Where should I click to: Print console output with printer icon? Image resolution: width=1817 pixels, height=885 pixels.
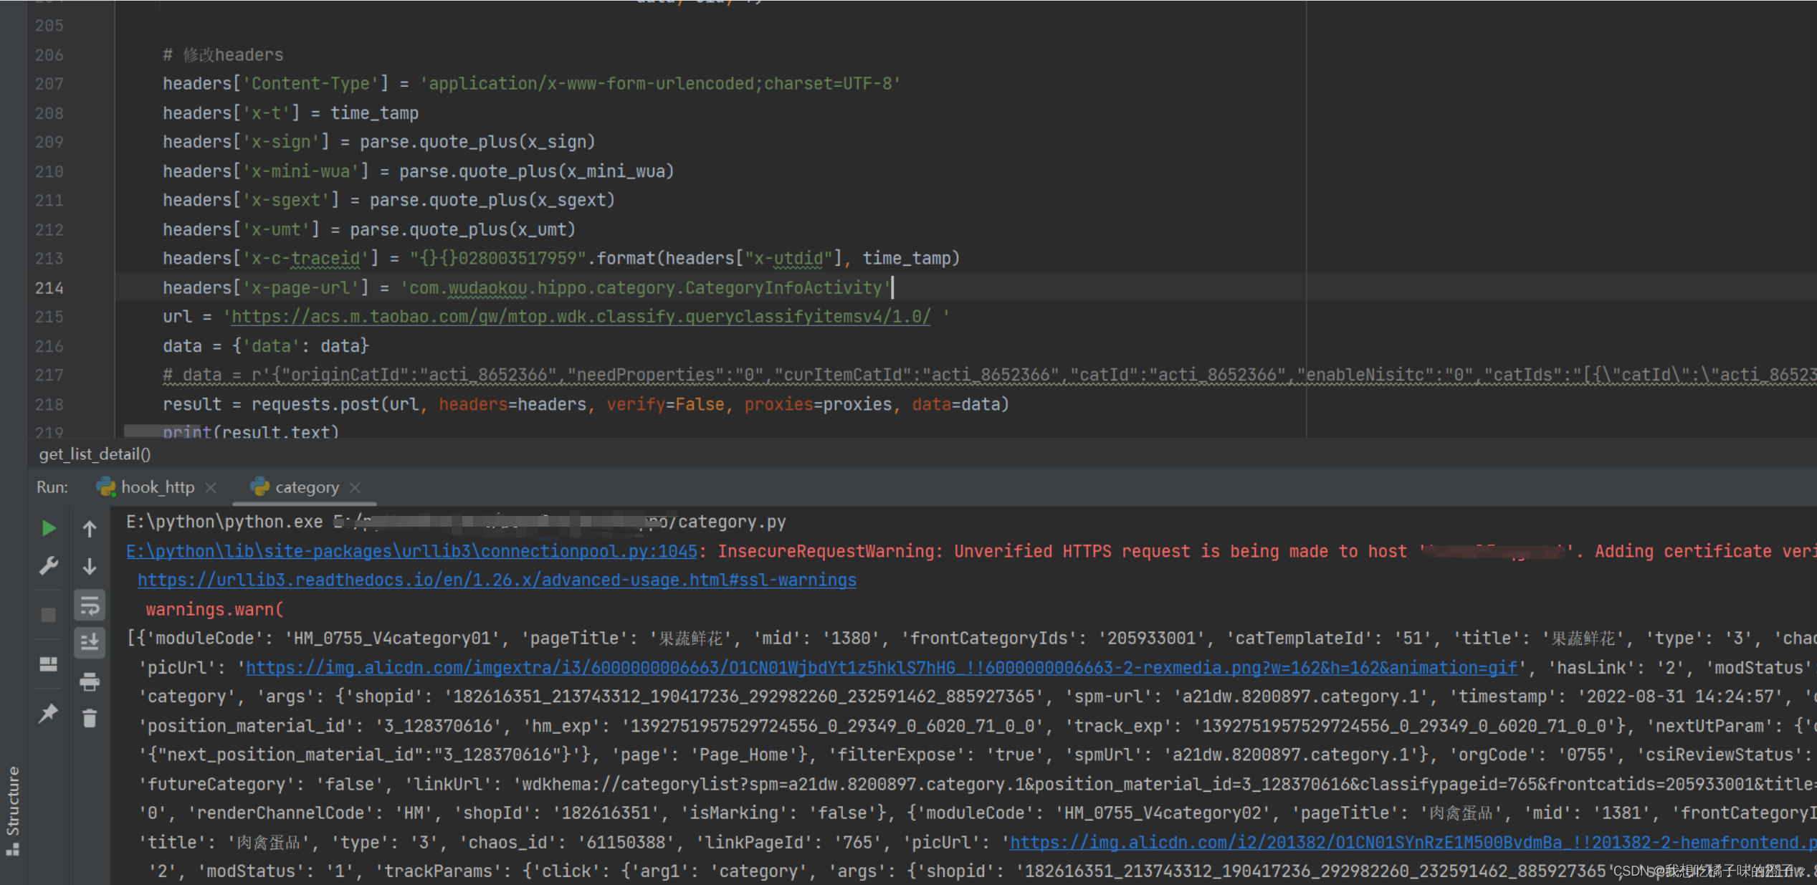point(90,681)
